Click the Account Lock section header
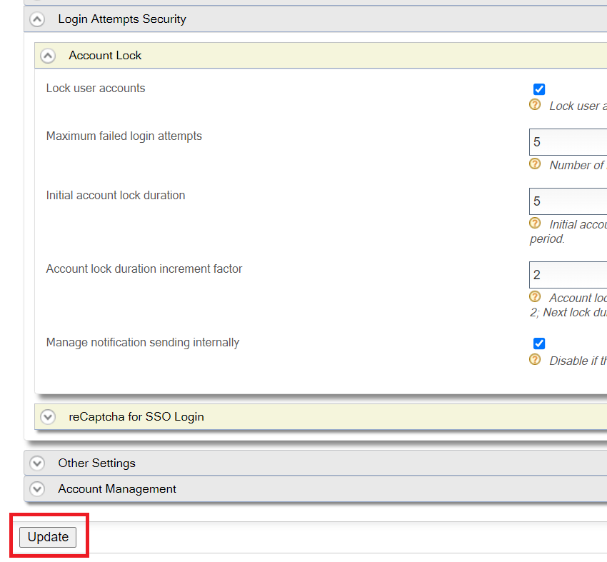Screen dimensions: 607x562 (x=105, y=55)
